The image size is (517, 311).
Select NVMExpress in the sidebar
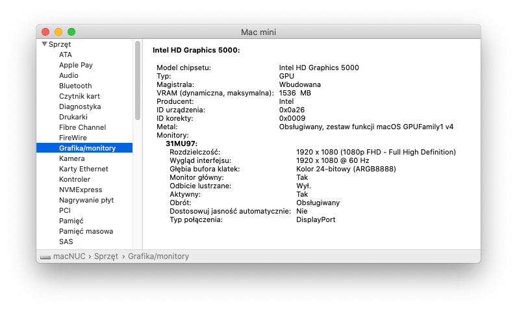tap(81, 190)
